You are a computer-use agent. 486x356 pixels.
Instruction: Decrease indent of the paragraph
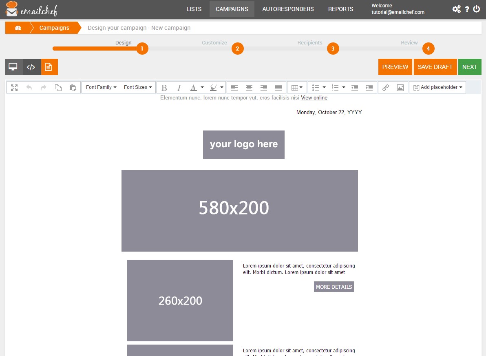click(355, 88)
